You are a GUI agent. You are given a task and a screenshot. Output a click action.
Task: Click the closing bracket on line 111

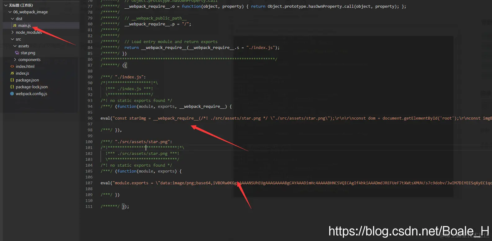[123, 207]
